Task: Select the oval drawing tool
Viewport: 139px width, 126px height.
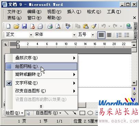Action: point(90,113)
